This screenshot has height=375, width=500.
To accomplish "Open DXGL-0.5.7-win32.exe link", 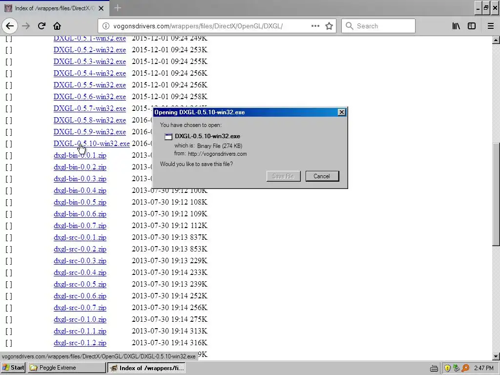I will [x=90, y=108].
